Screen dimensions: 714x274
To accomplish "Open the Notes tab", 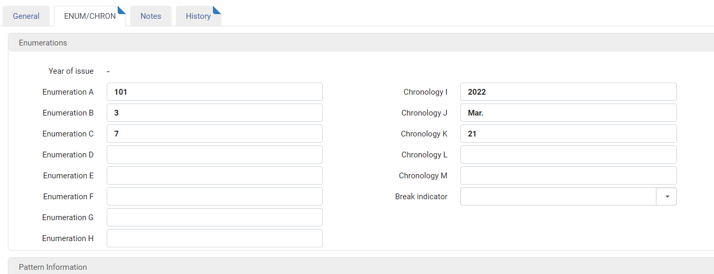I will (151, 16).
